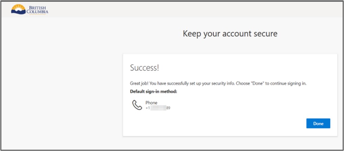Click the "Great job!" confirmation message
The width and height of the screenshot is (344, 151).
pos(218,84)
